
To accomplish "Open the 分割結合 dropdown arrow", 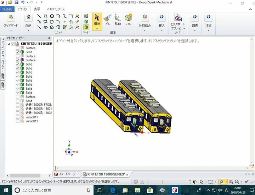I will coord(144,30).
